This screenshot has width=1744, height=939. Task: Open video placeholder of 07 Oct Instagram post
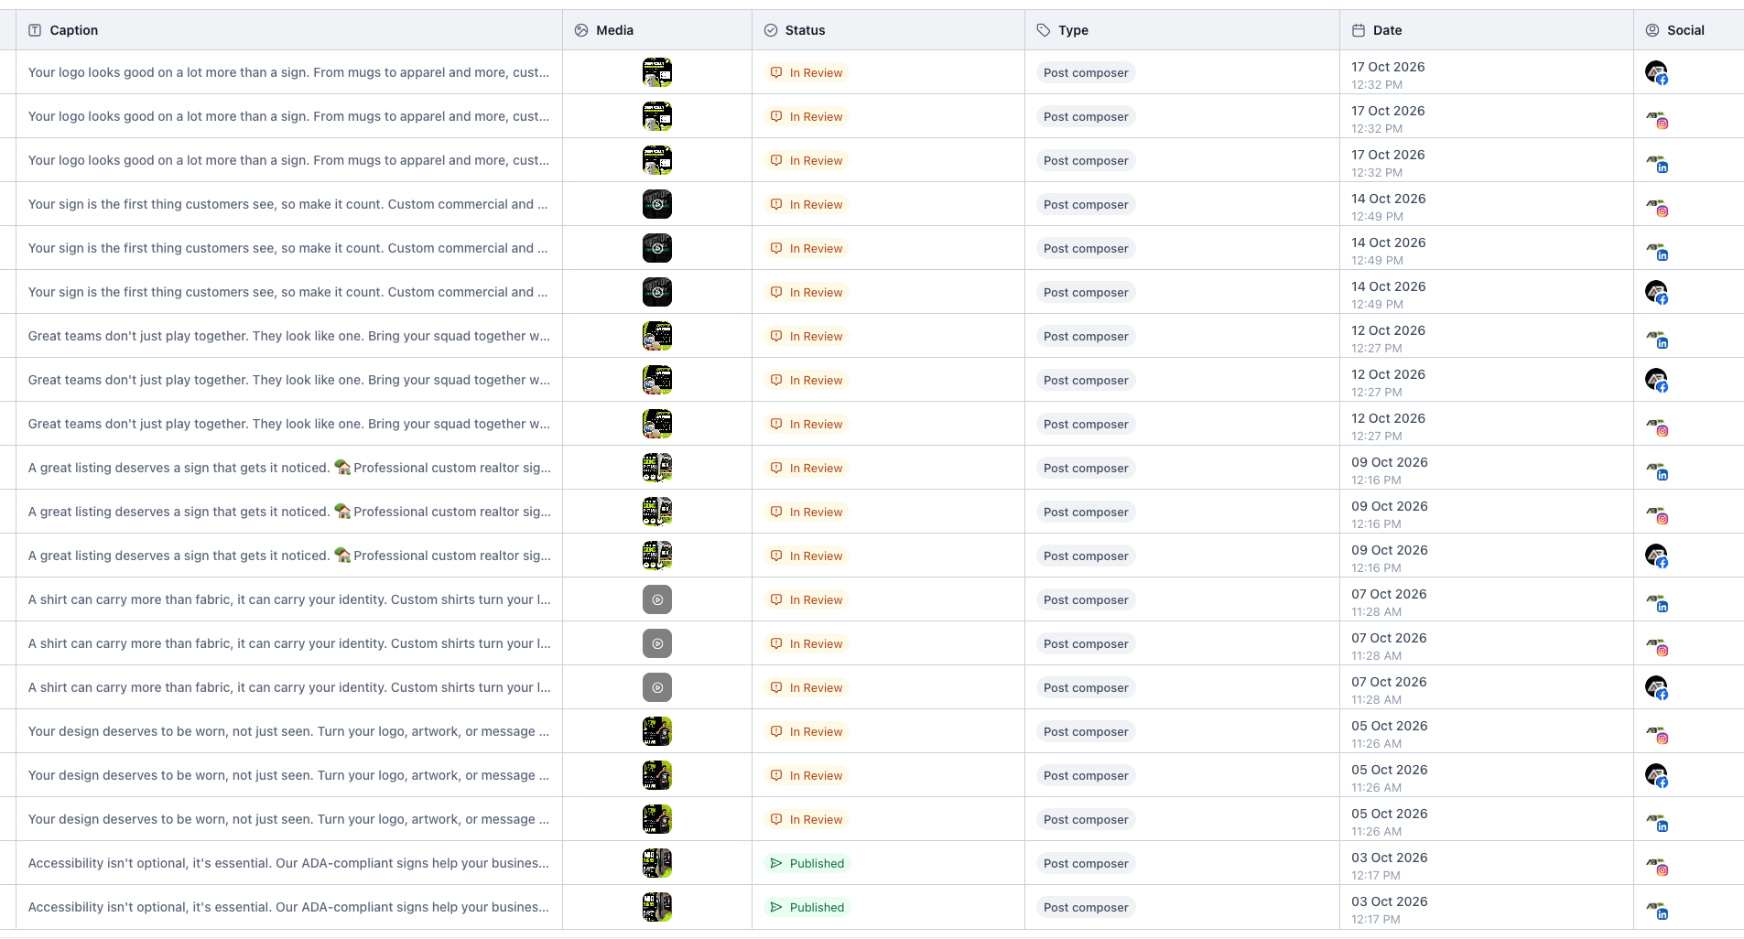657,643
